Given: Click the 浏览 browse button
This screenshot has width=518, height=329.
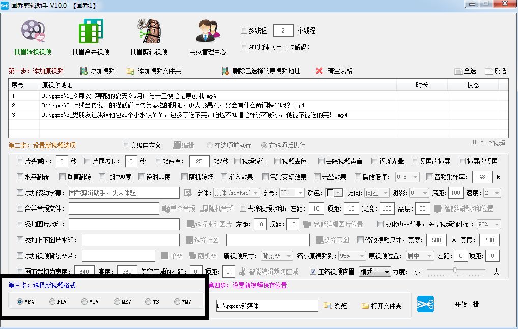Looking at the screenshot, I should click(x=332, y=305).
